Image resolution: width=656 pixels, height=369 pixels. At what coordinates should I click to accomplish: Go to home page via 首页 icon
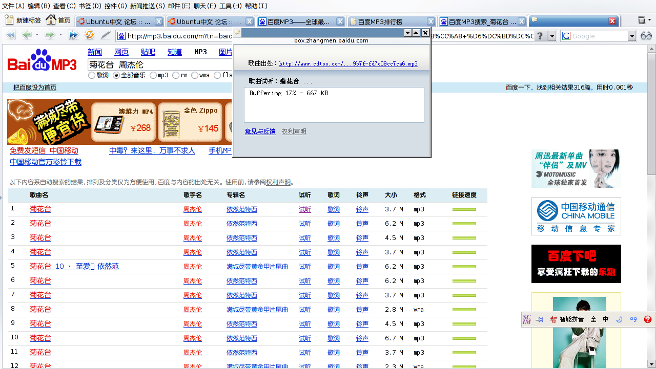(58, 20)
